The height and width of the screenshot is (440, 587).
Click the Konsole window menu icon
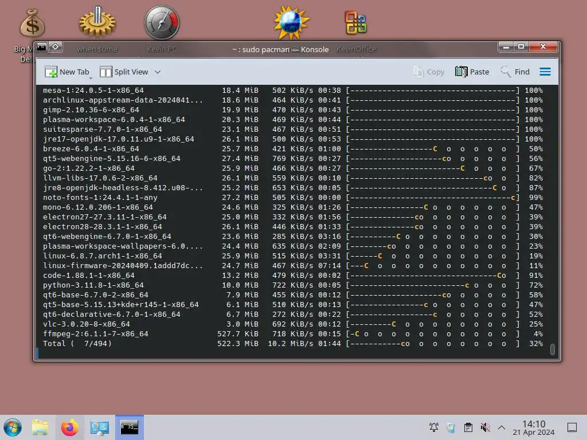click(x=41, y=47)
